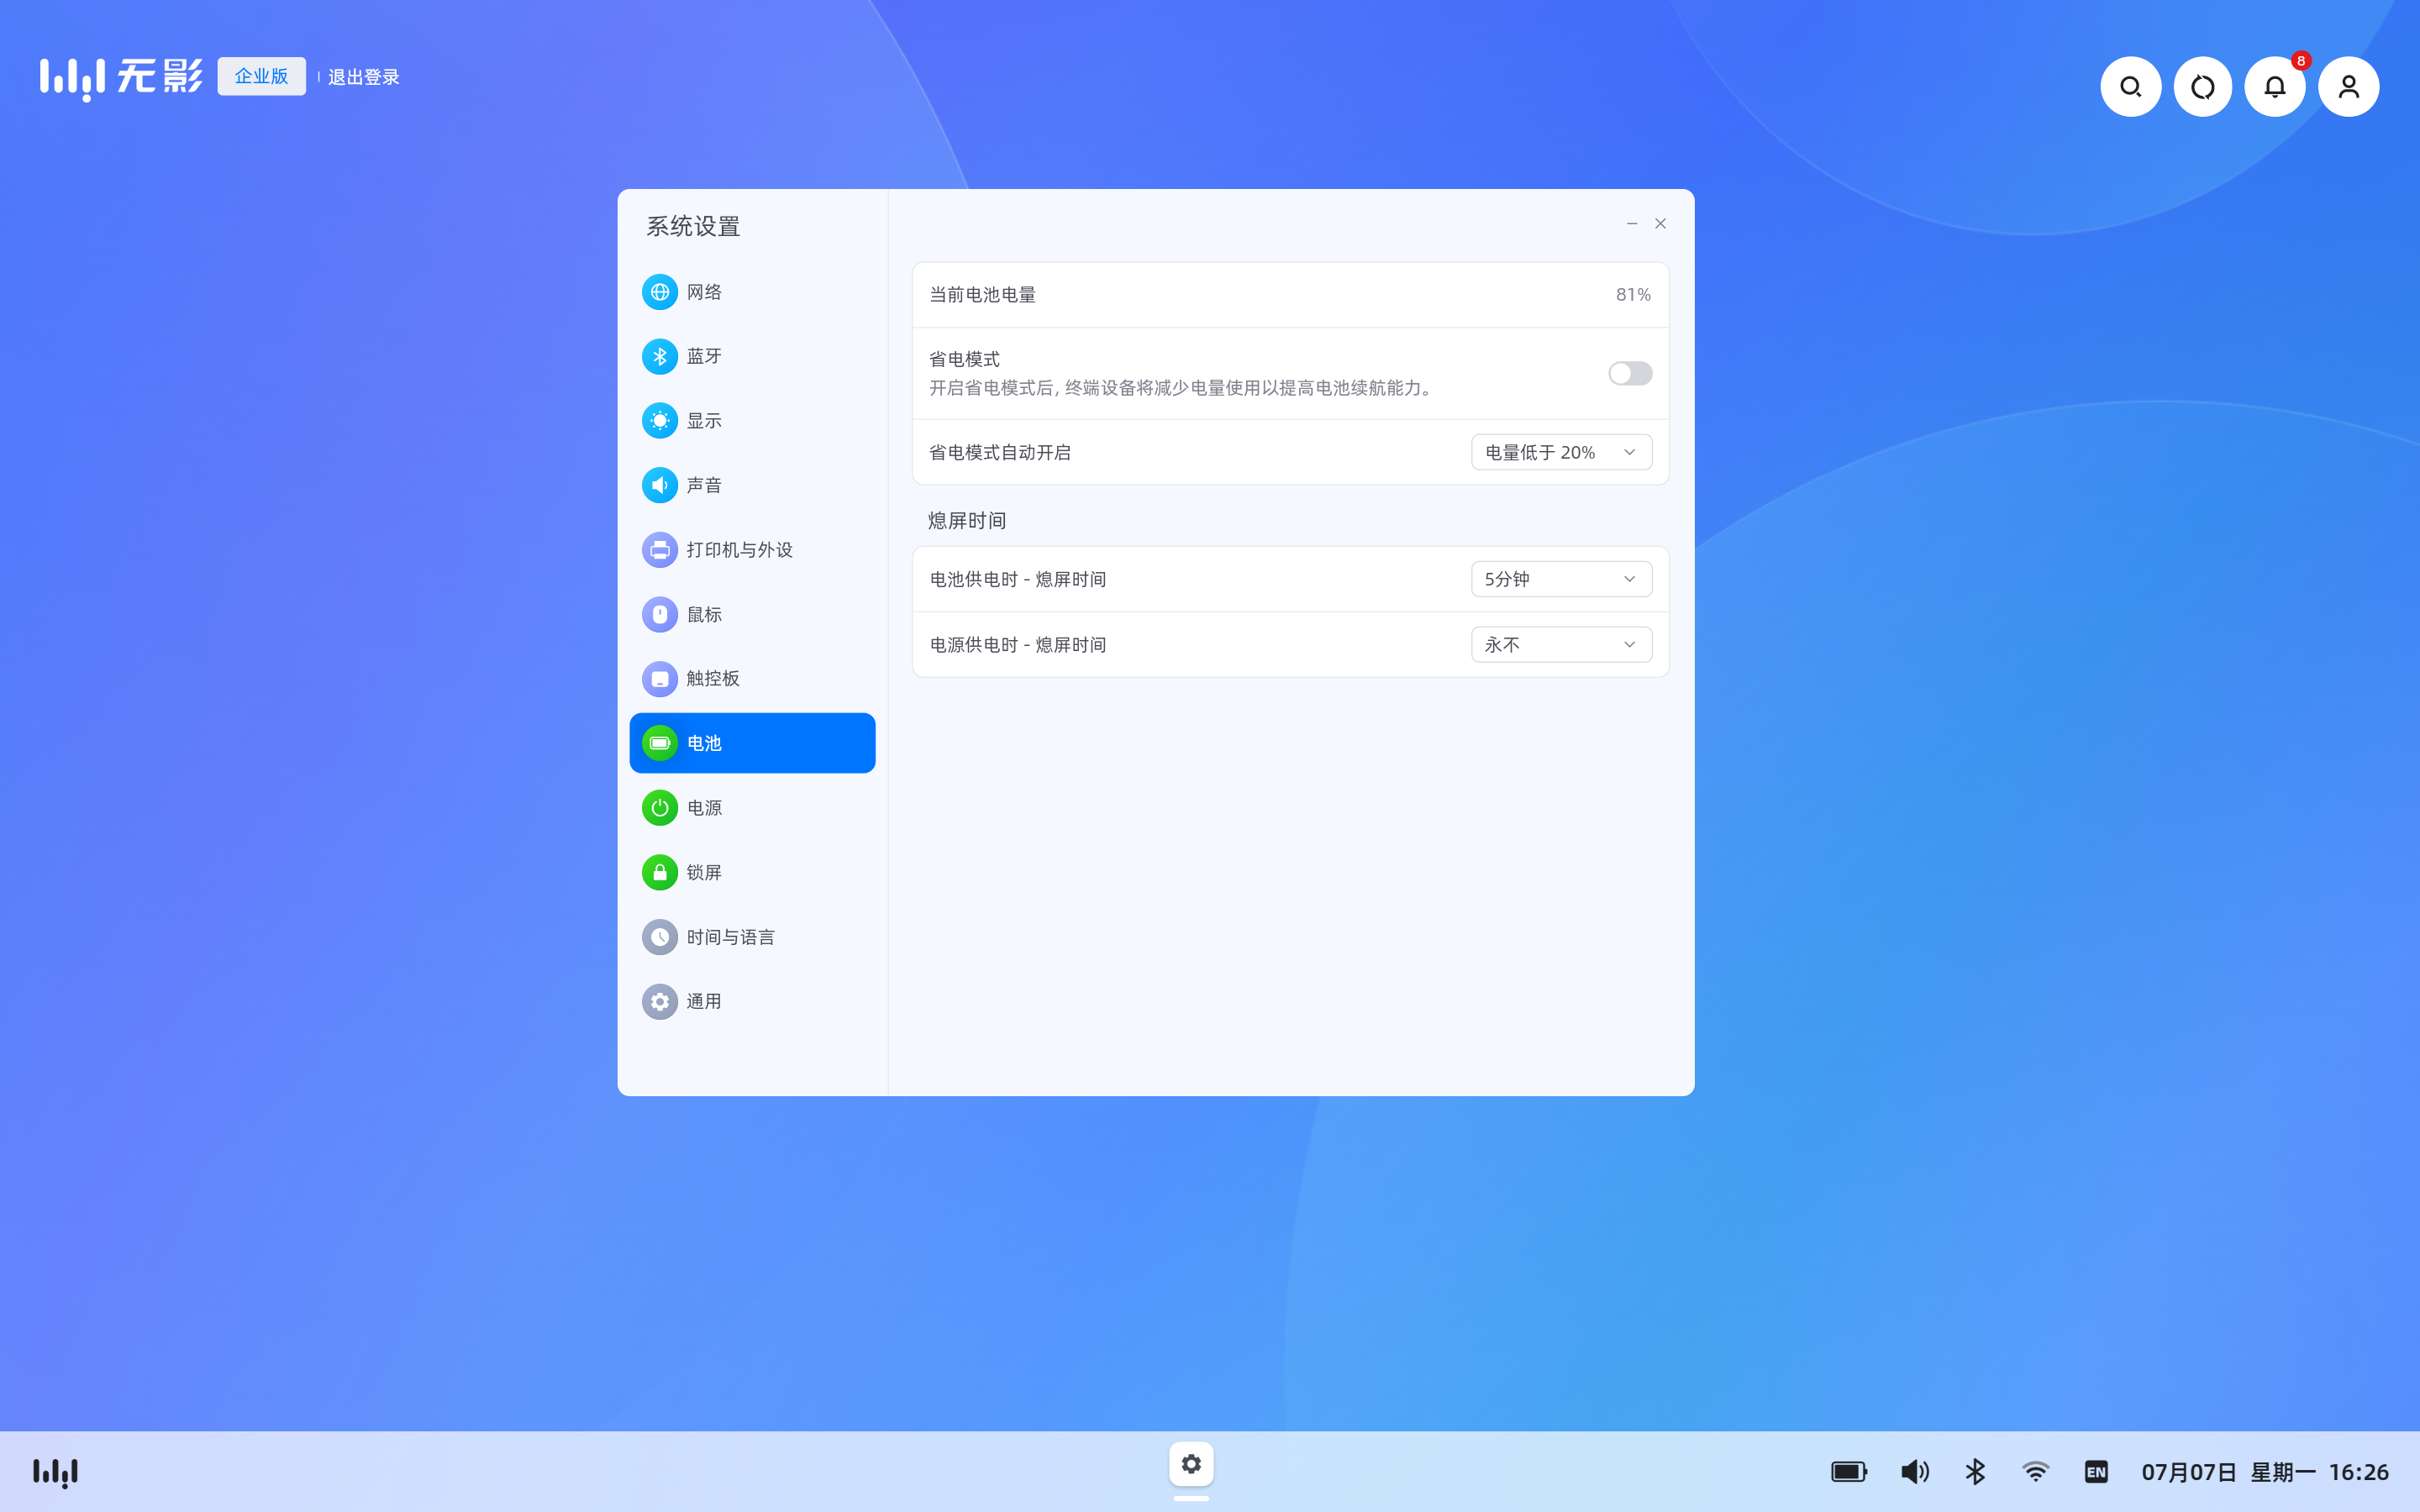Open the user profile icon
2420x1512 pixels.
point(2348,87)
